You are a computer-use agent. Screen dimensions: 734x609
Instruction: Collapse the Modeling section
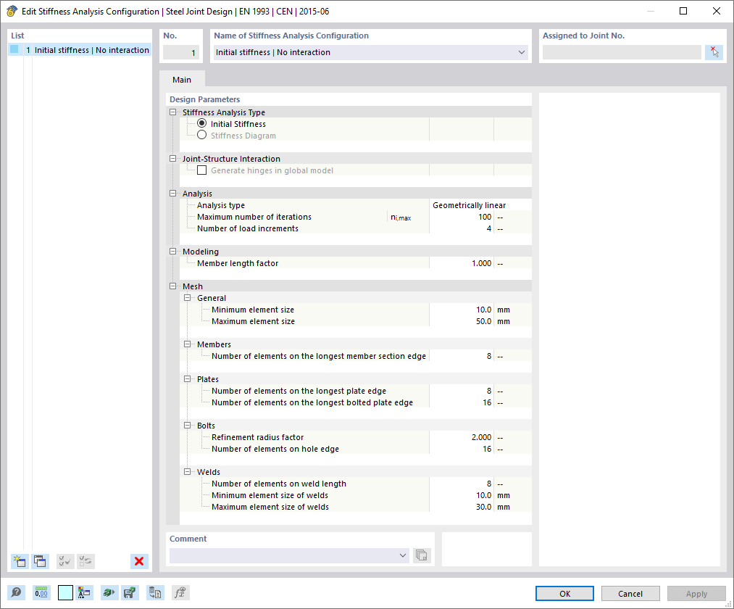[x=172, y=251]
